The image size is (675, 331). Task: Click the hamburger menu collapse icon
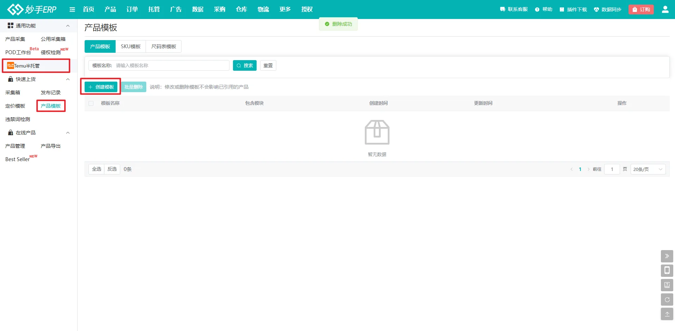[72, 9]
